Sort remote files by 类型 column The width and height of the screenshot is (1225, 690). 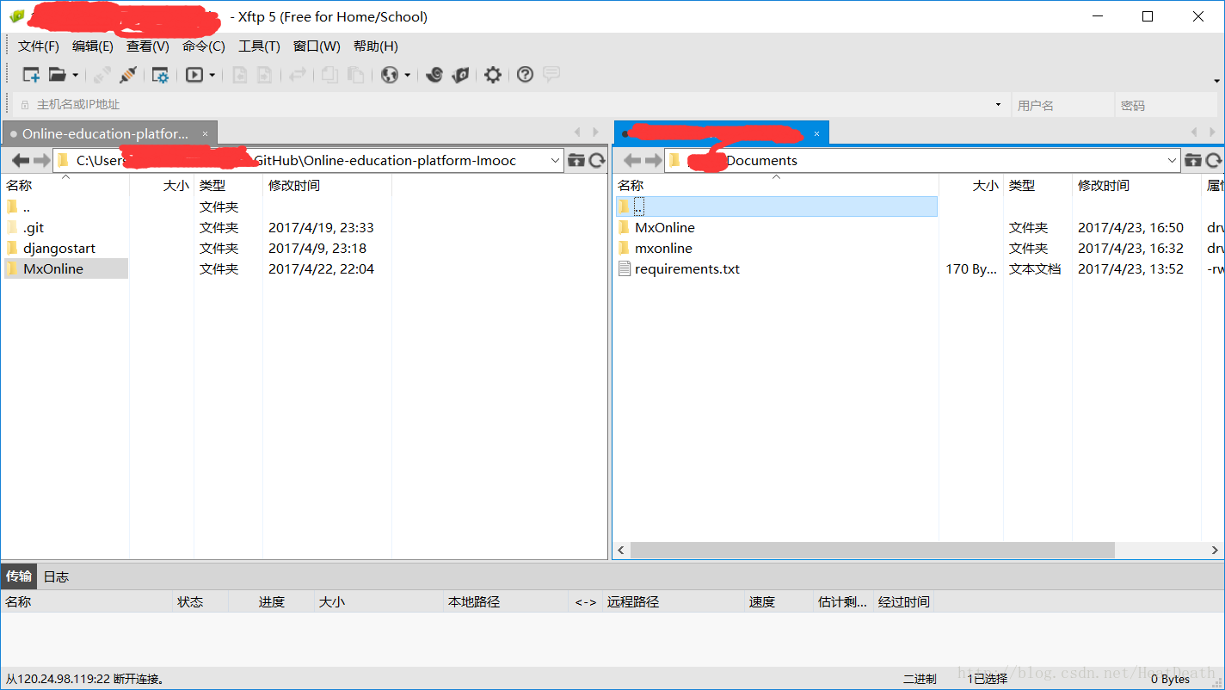pos(1037,185)
